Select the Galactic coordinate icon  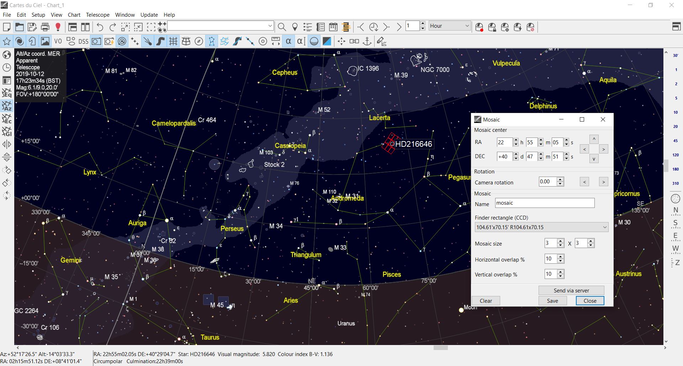pos(7,131)
